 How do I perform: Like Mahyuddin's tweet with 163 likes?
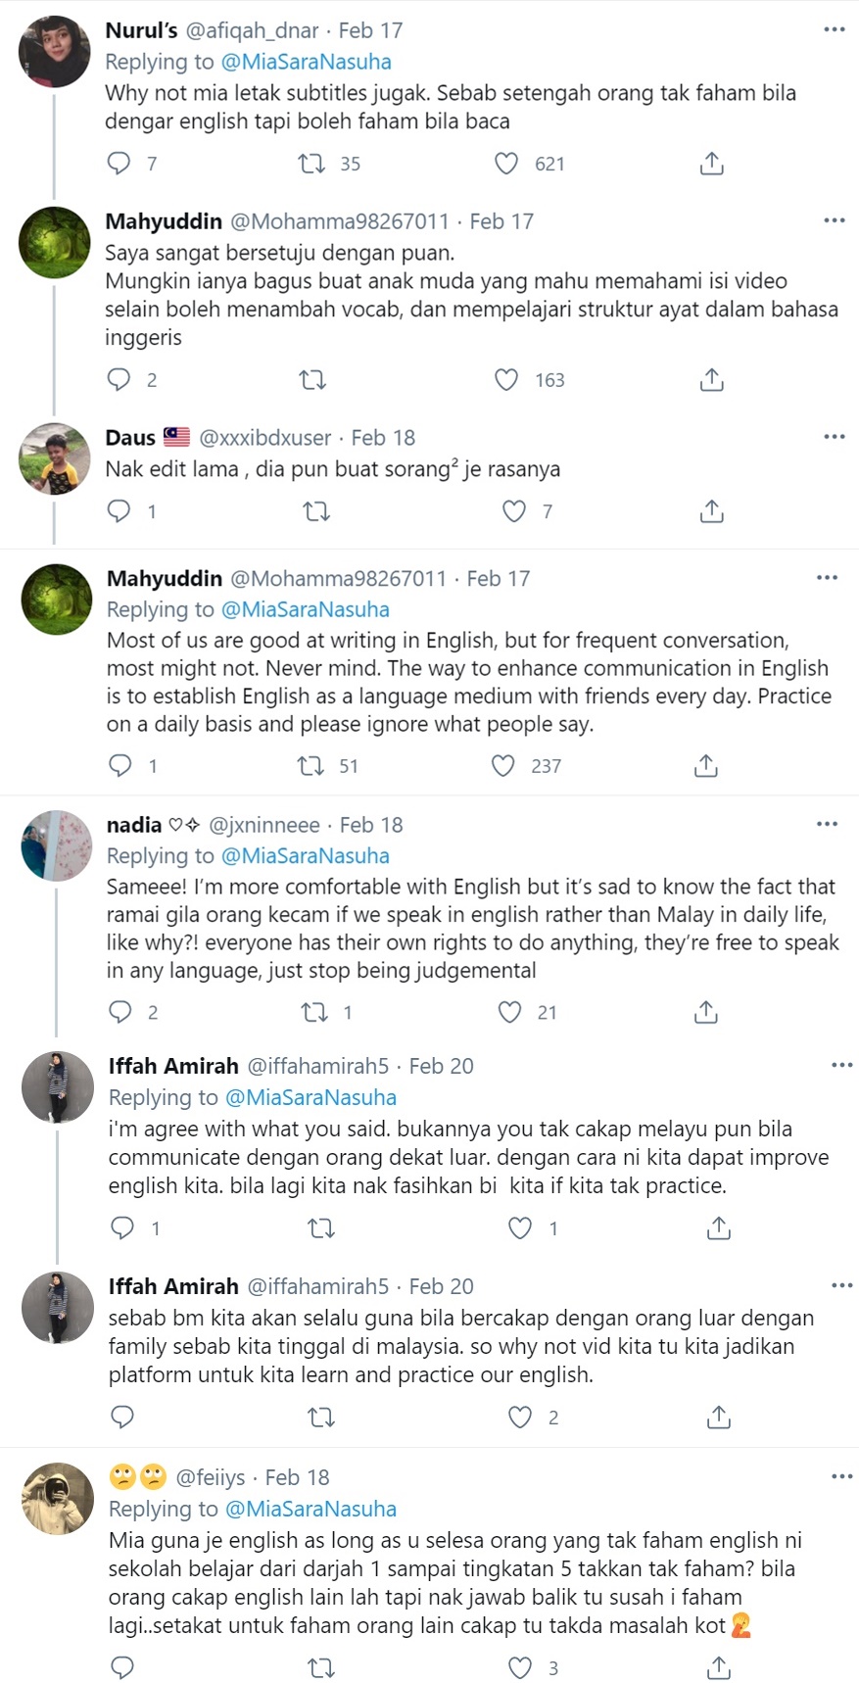click(506, 380)
